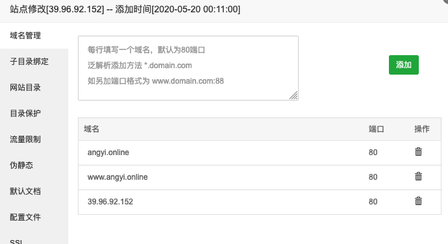Click the 操作 column header

422,129
